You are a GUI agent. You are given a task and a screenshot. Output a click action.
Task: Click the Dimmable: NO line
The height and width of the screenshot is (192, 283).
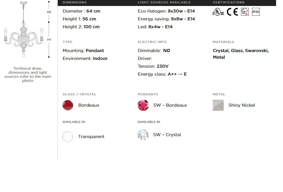pyautogui.click(x=154, y=51)
